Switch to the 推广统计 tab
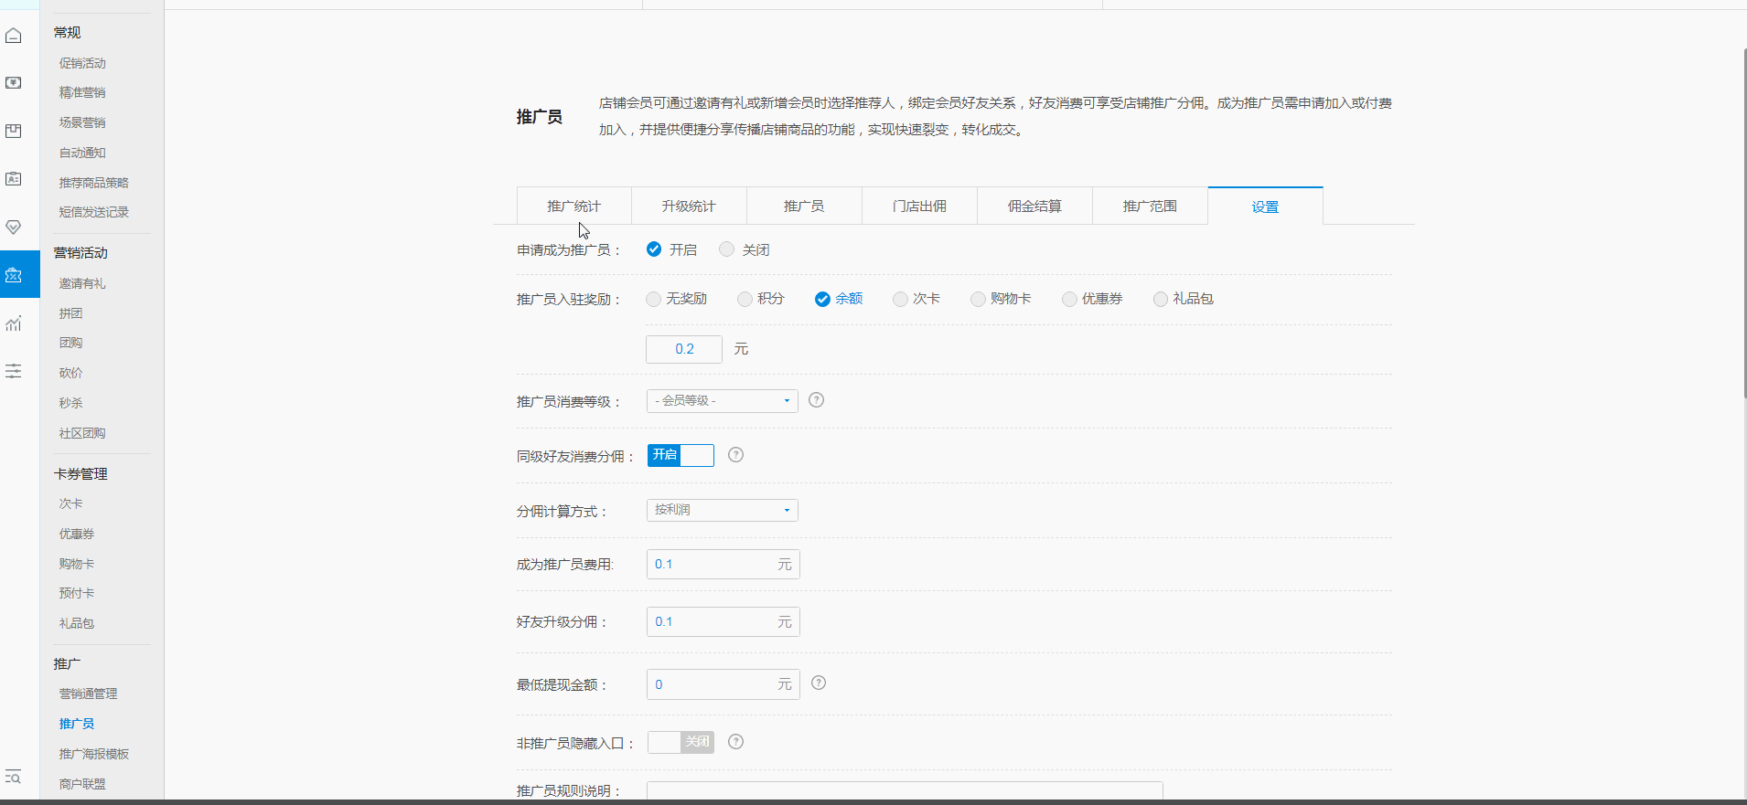This screenshot has height=805, width=1747. (x=574, y=206)
